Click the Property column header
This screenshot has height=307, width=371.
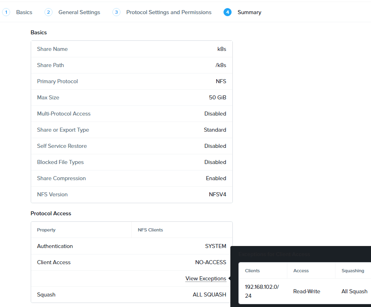46,230
